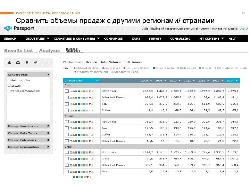Open the 2008 column dropdown arrow
The height and width of the screenshot is (188, 250).
tap(151, 80)
